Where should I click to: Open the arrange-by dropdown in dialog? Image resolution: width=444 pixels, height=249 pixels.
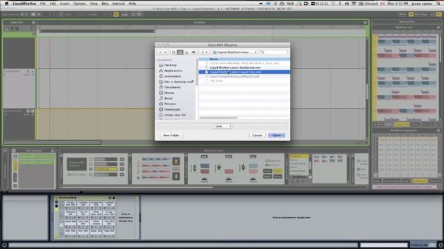click(204, 53)
